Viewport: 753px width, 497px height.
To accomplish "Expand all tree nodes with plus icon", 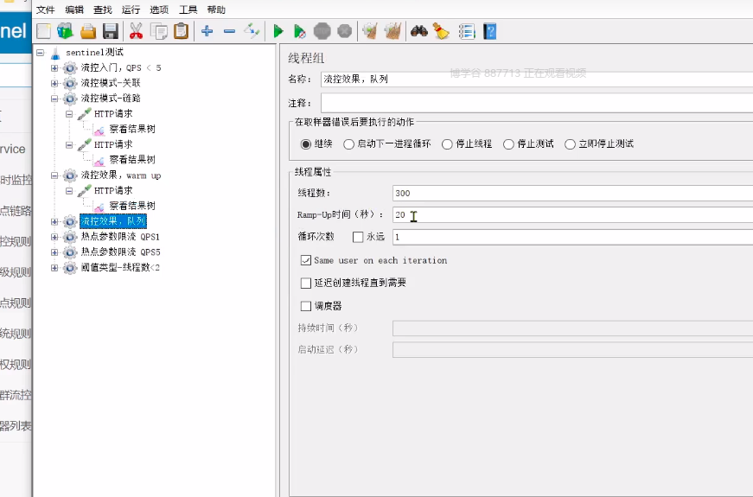I will tap(207, 32).
